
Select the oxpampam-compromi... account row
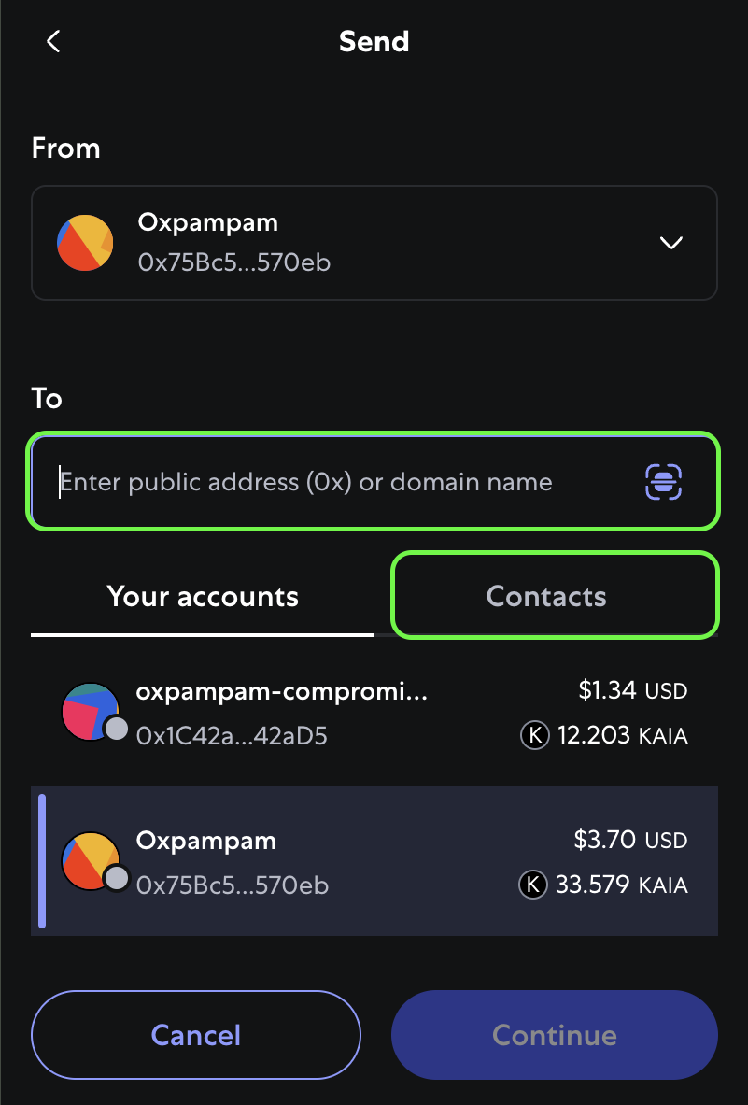[374, 712]
